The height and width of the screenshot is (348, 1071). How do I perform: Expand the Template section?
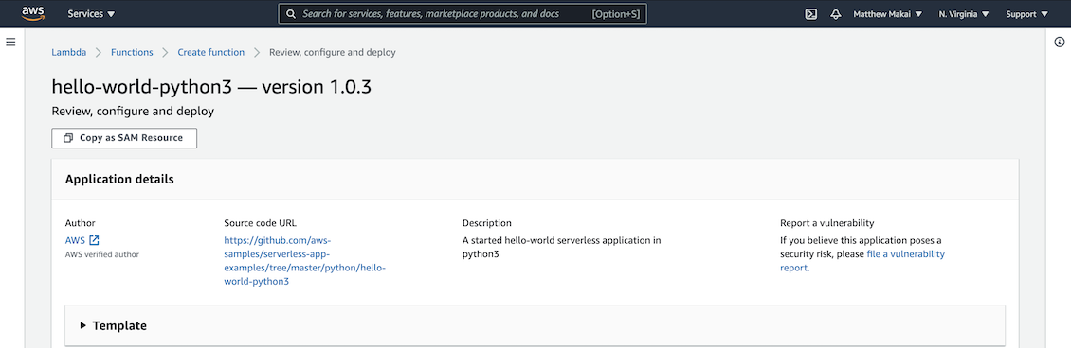[535, 325]
